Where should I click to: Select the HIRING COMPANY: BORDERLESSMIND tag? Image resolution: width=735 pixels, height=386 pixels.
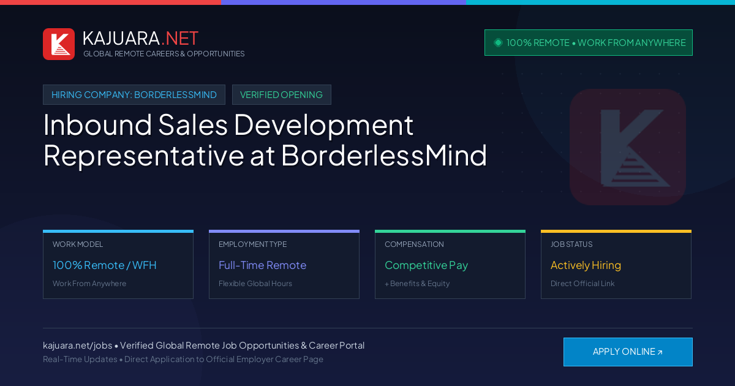[134, 94]
